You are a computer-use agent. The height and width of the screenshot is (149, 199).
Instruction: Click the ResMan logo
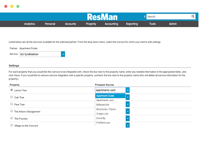coord(102,17)
